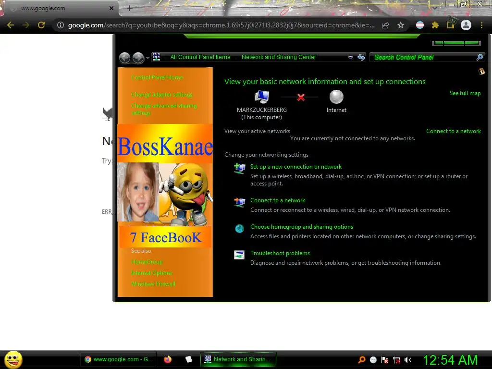Click the Chrome address bar URL

coord(221,25)
